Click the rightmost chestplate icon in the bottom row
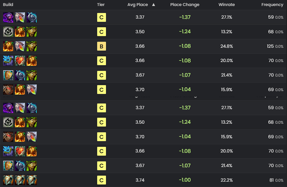 32,180
